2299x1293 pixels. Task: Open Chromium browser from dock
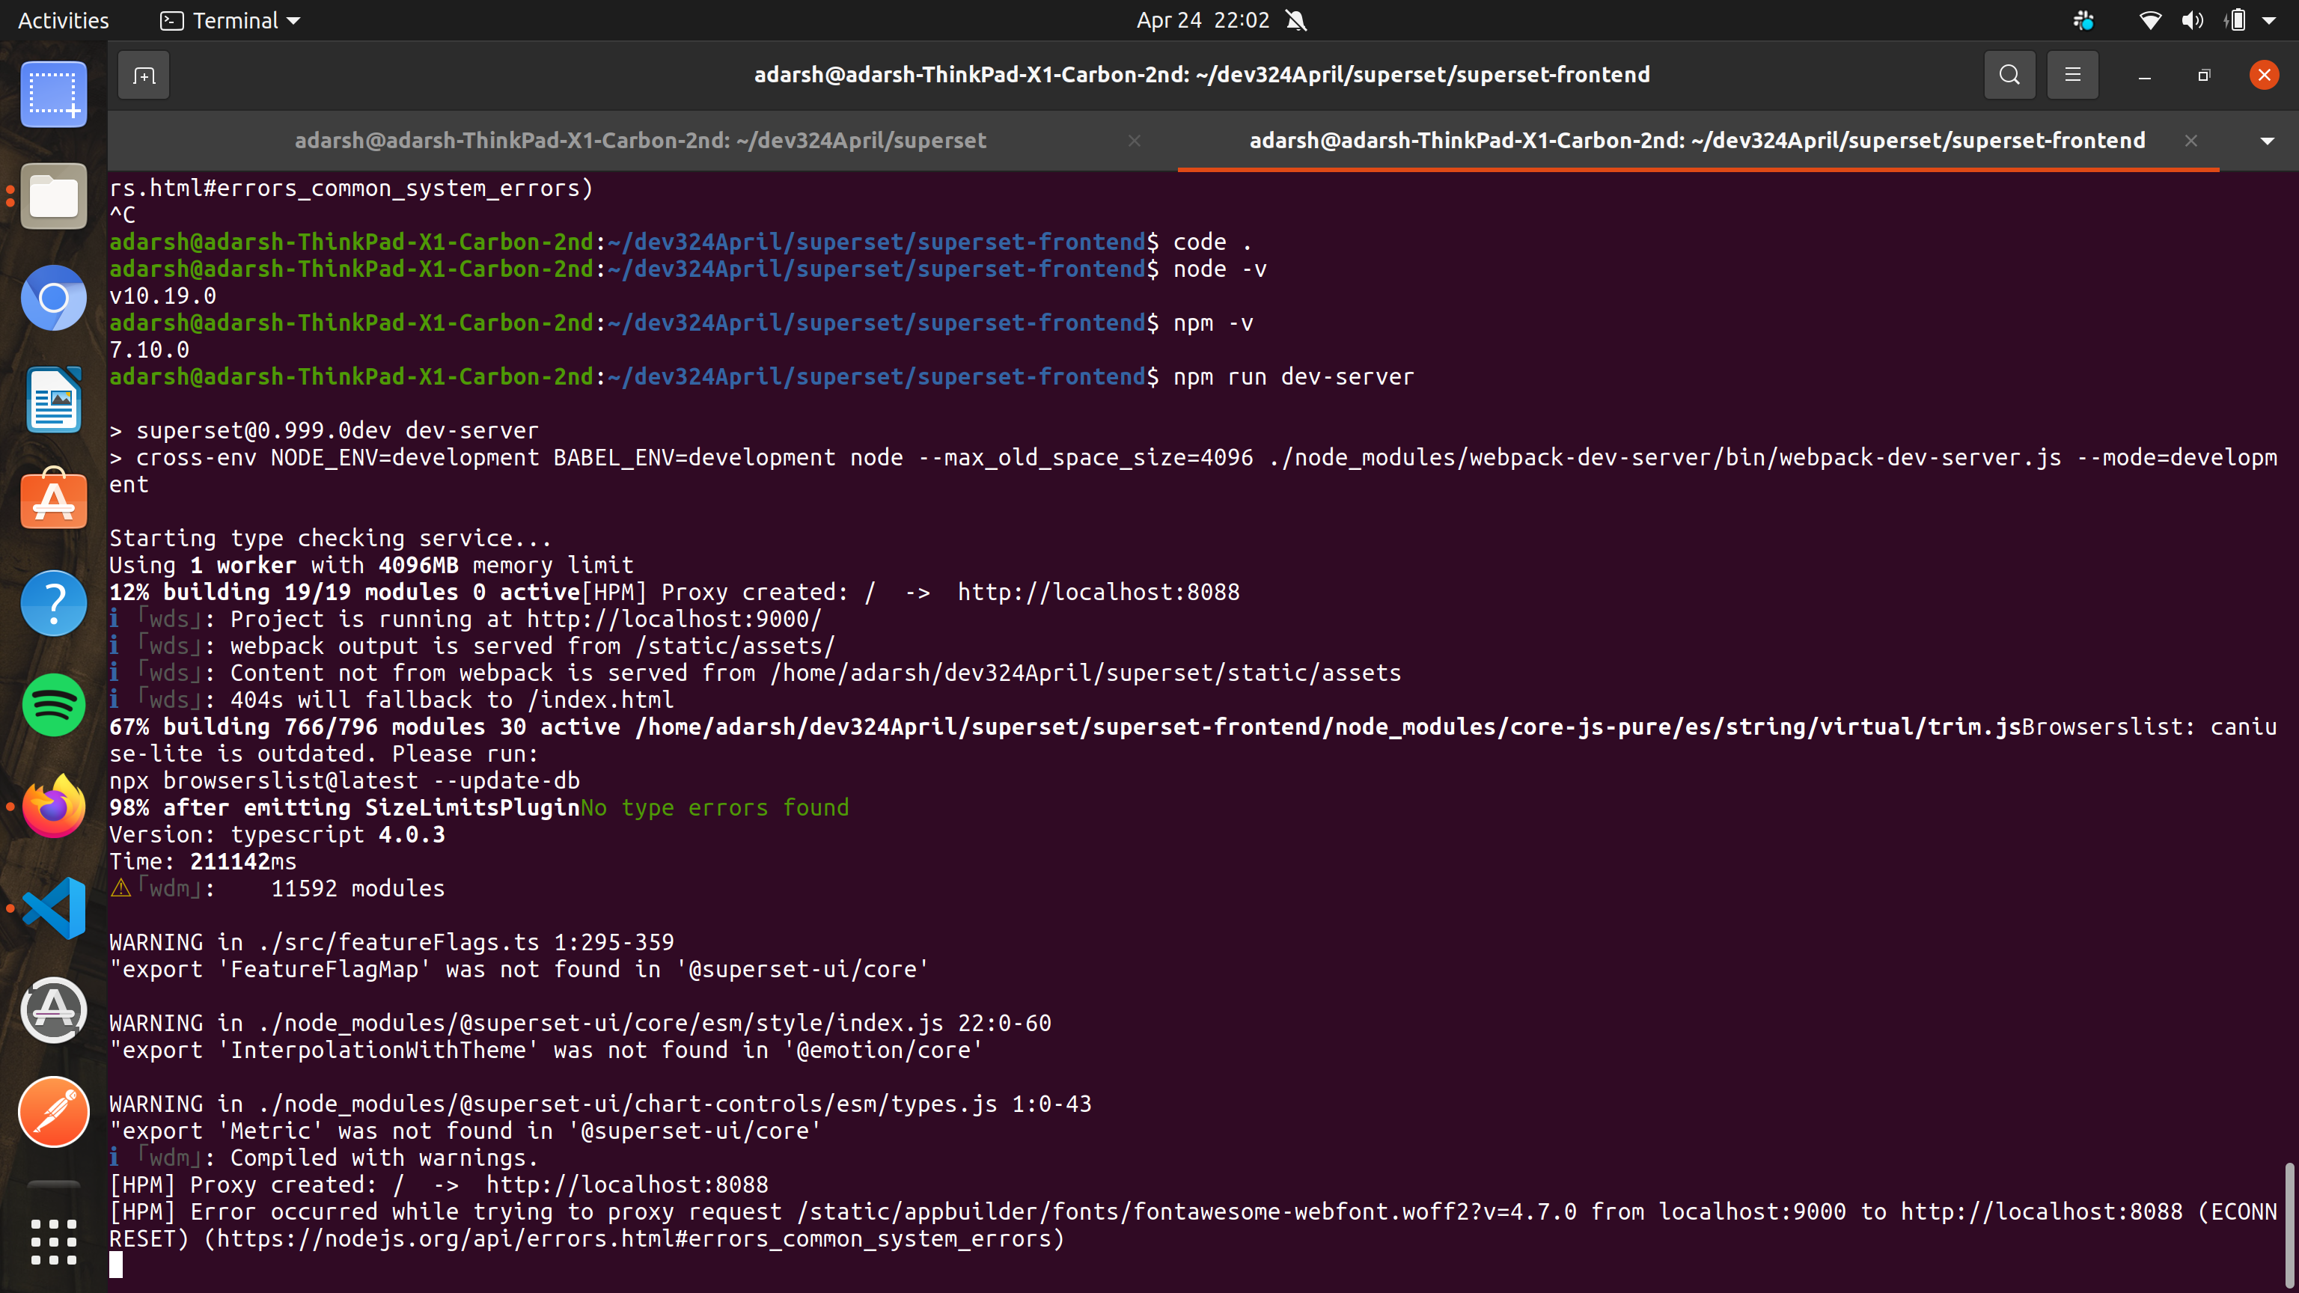tap(54, 298)
